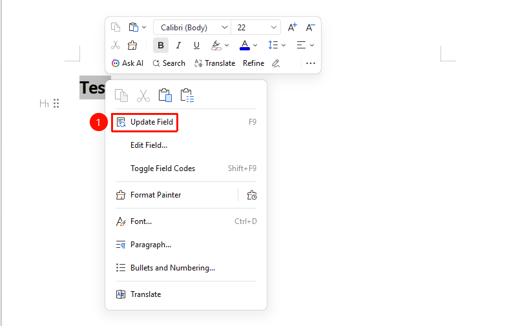Image resolution: width=518 pixels, height=326 pixels.
Task: Click the Copy icon in the context menu
Action: (121, 96)
